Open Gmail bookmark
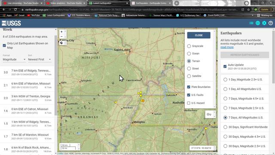The image size is (275, 155). tap(19, 15)
